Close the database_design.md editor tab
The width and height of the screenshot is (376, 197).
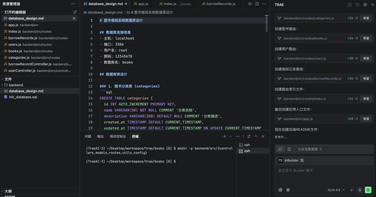point(126,4)
